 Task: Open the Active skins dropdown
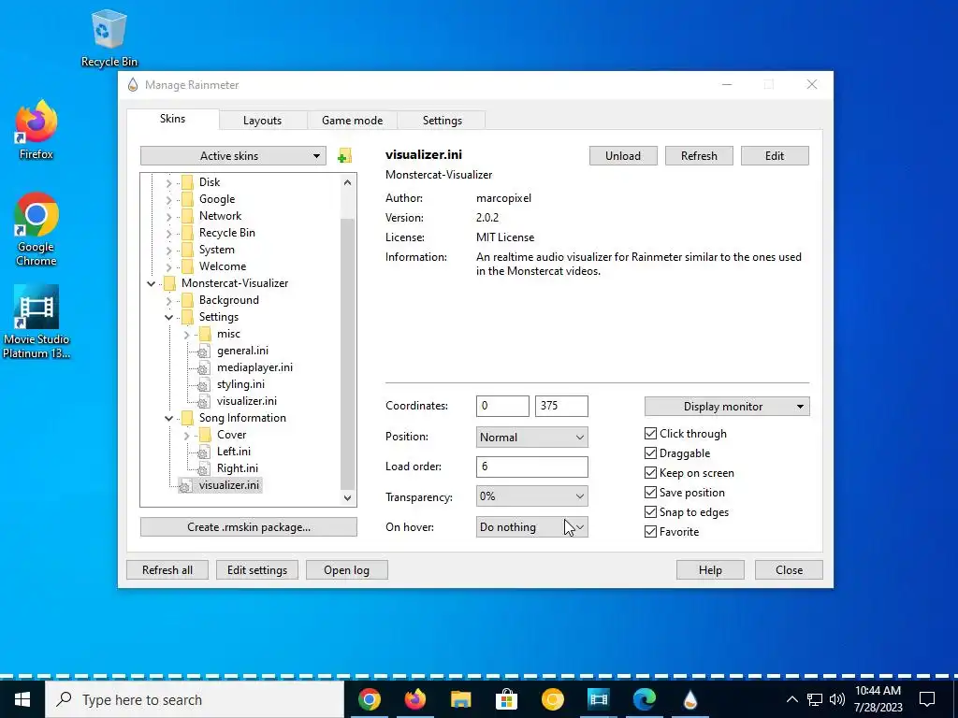point(233,156)
